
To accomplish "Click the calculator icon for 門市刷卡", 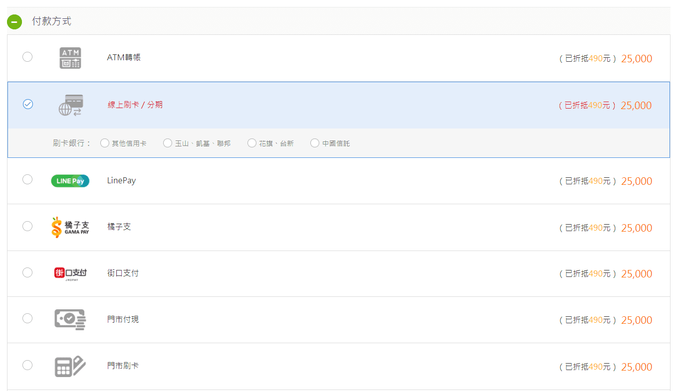I will (70, 366).
